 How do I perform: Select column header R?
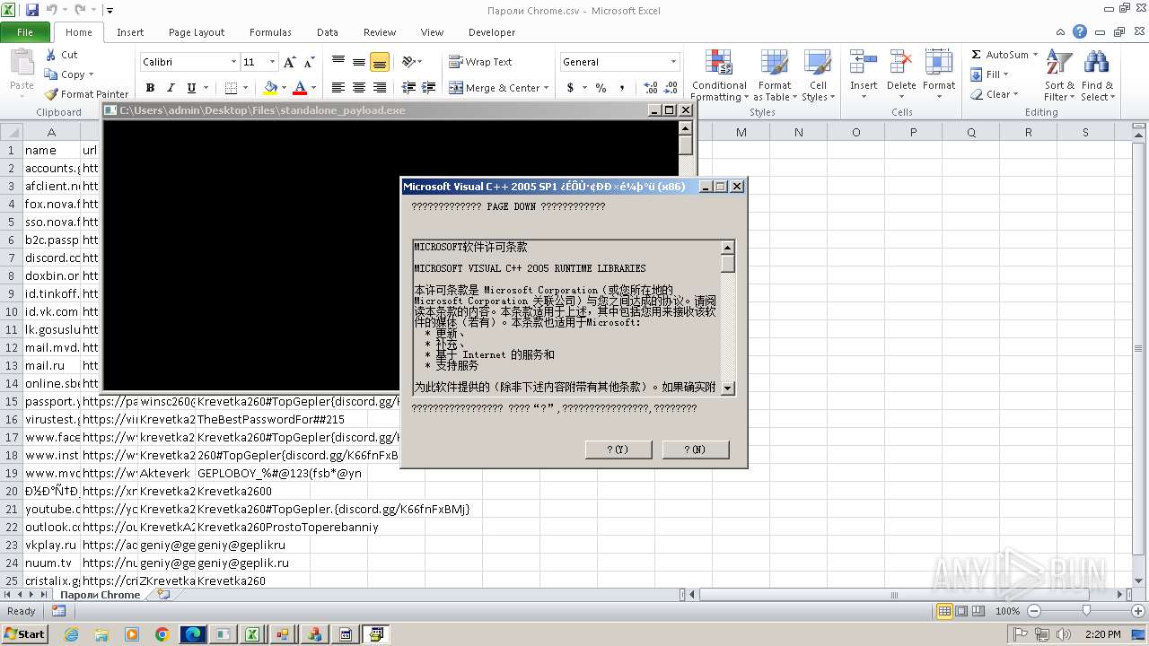point(1028,132)
